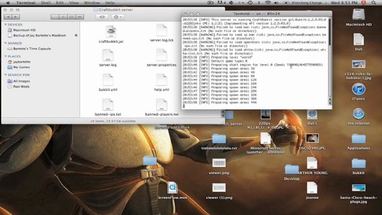Select the iTunes desktop icon

[x=358, y=89]
